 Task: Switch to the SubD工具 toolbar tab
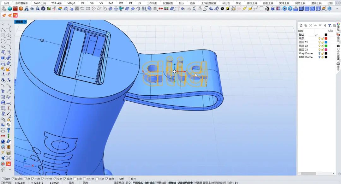40,3
